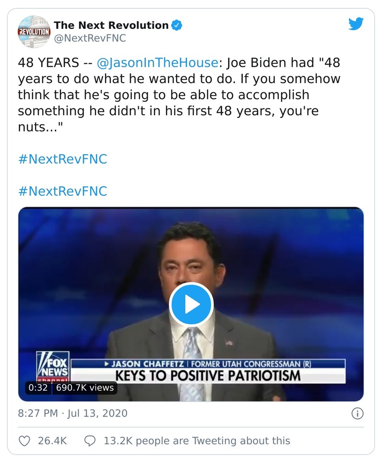Like the tweet with the heart icon
Image resolution: width=383 pixels, height=464 pixels.
click(24, 440)
